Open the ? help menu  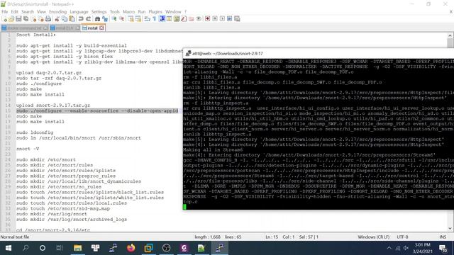(186, 11)
